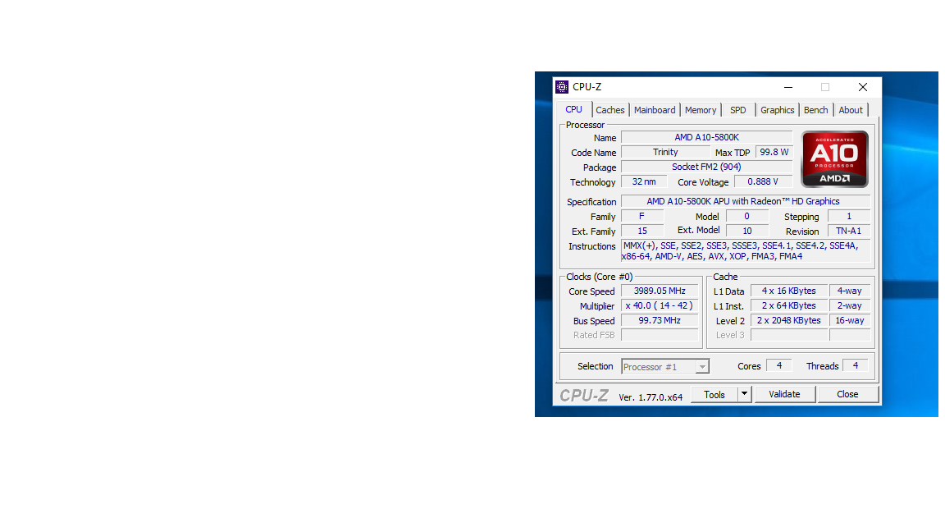Click the 2 x 64 KBytes L1 Inst. value

pyautogui.click(x=789, y=305)
